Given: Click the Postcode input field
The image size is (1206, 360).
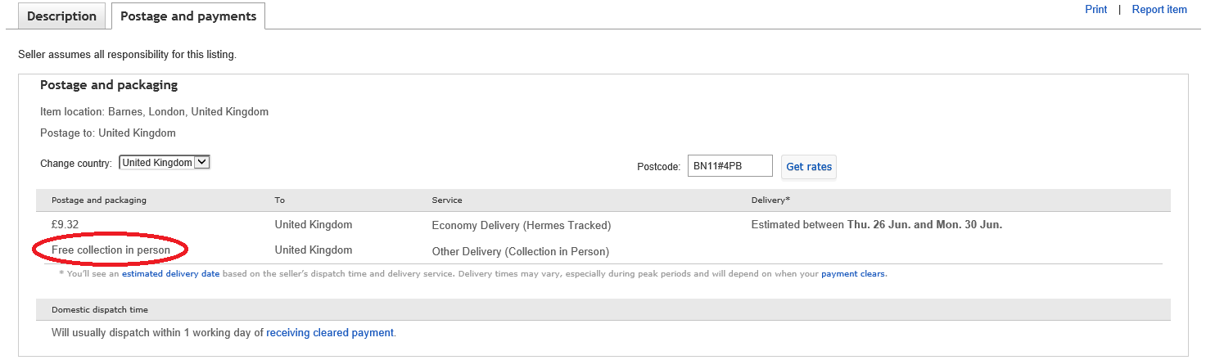Looking at the screenshot, I should click(x=729, y=166).
